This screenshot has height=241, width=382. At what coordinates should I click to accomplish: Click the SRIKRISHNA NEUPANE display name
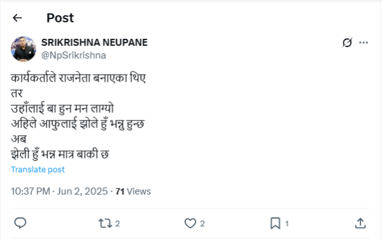pos(94,43)
